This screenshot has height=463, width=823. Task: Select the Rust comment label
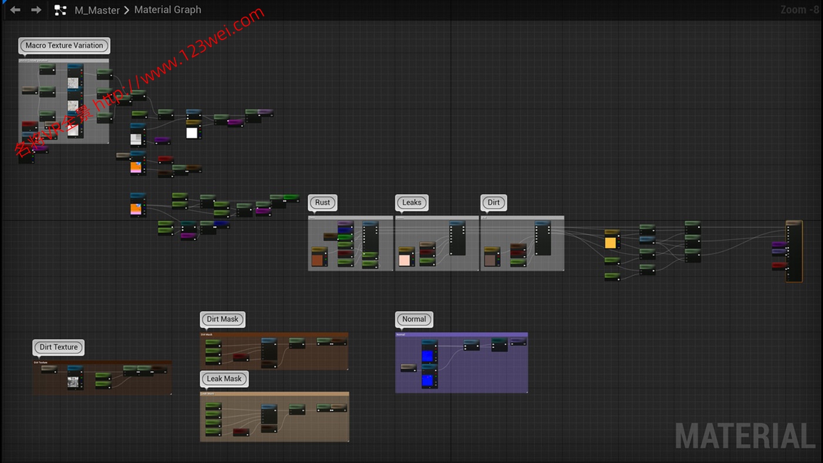[323, 202]
